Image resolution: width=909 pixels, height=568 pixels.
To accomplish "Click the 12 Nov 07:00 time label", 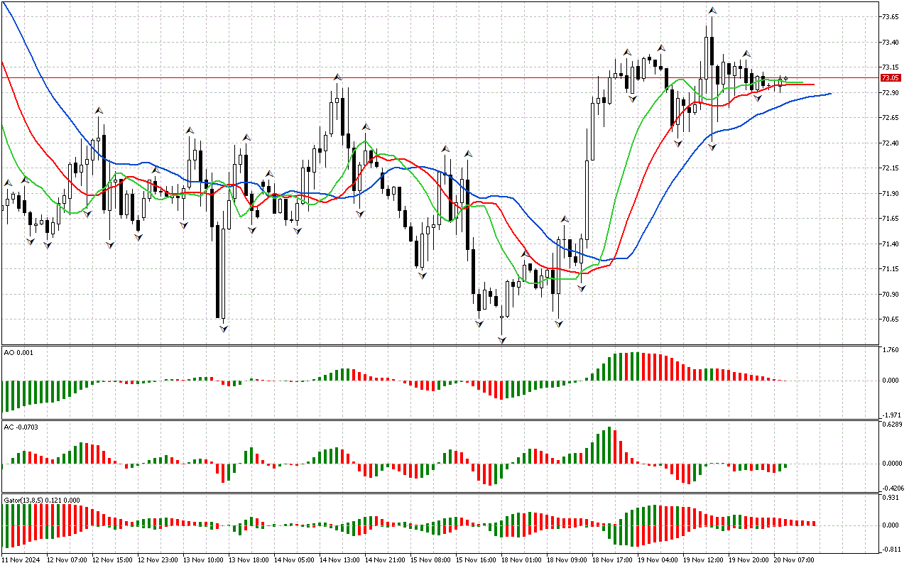I will click(x=67, y=559).
